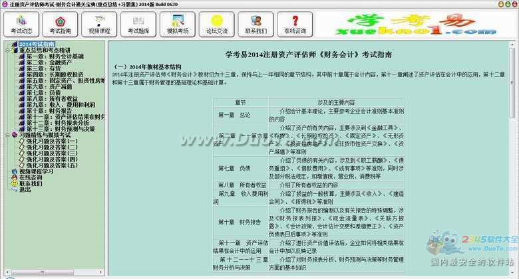Open 论坛交流 smiley icon button

(x=216, y=23)
